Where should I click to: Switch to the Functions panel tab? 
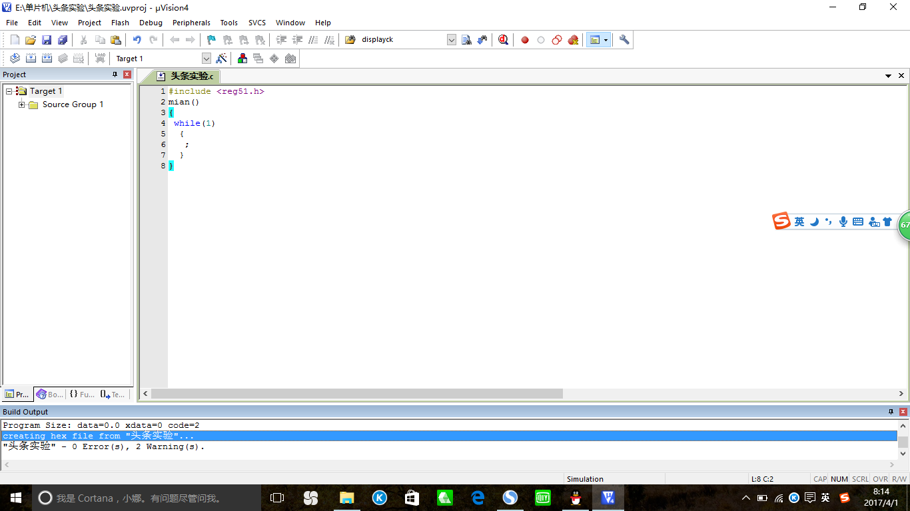[x=82, y=394]
